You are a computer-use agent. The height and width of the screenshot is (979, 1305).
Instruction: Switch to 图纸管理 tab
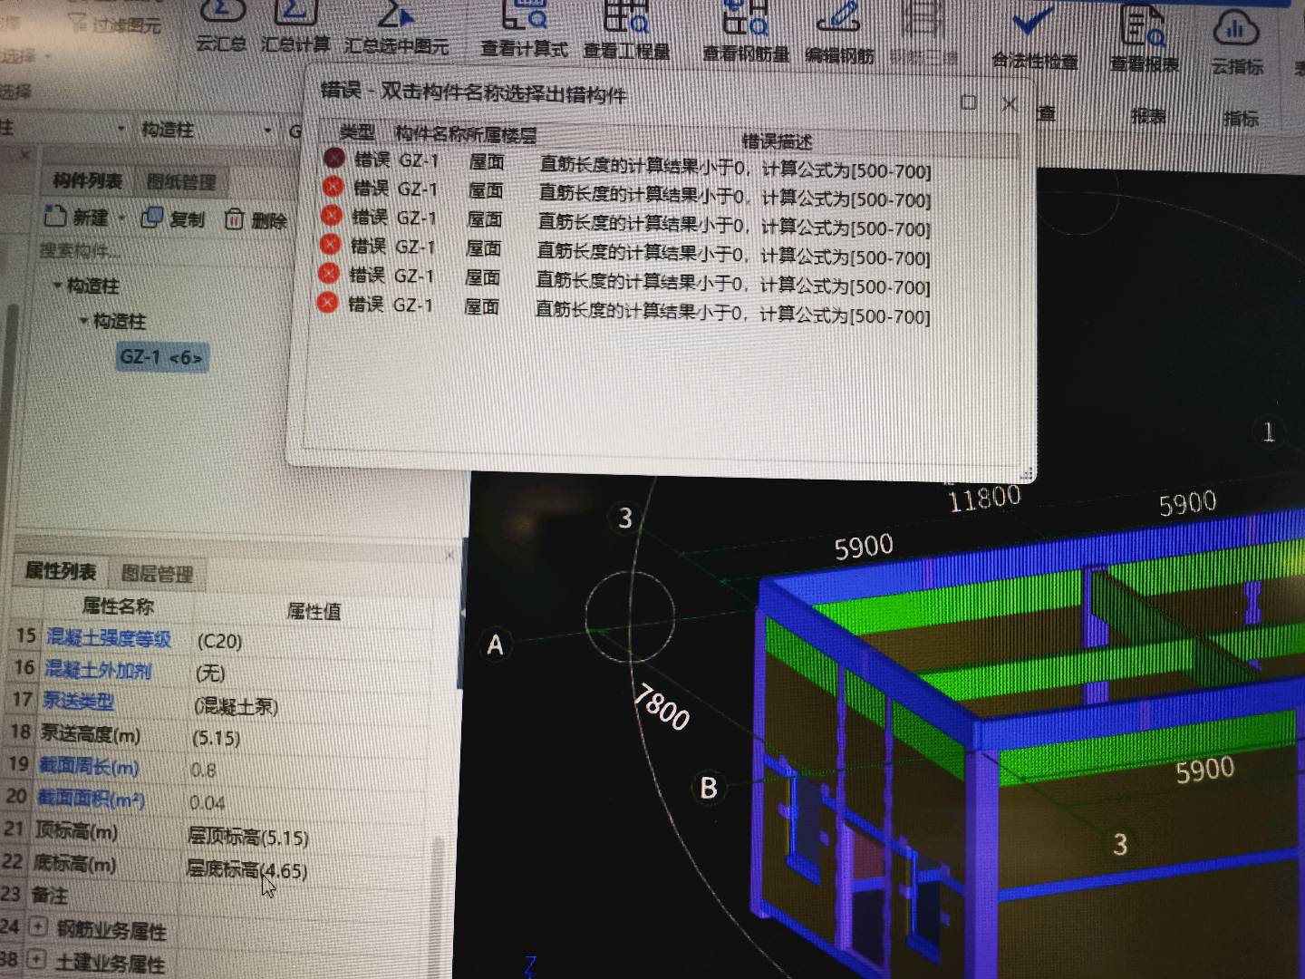[x=181, y=182]
